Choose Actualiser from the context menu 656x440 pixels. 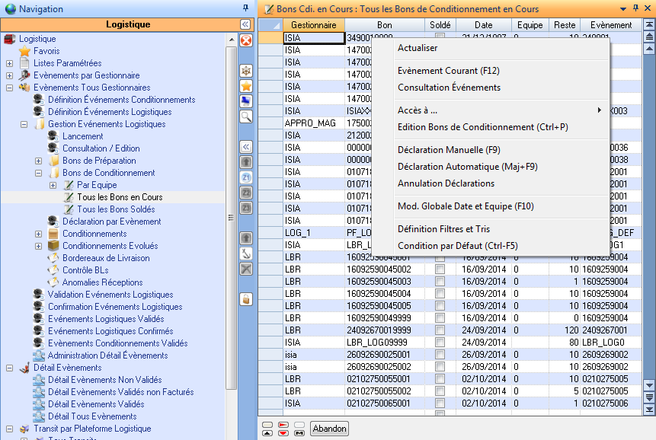tap(418, 48)
